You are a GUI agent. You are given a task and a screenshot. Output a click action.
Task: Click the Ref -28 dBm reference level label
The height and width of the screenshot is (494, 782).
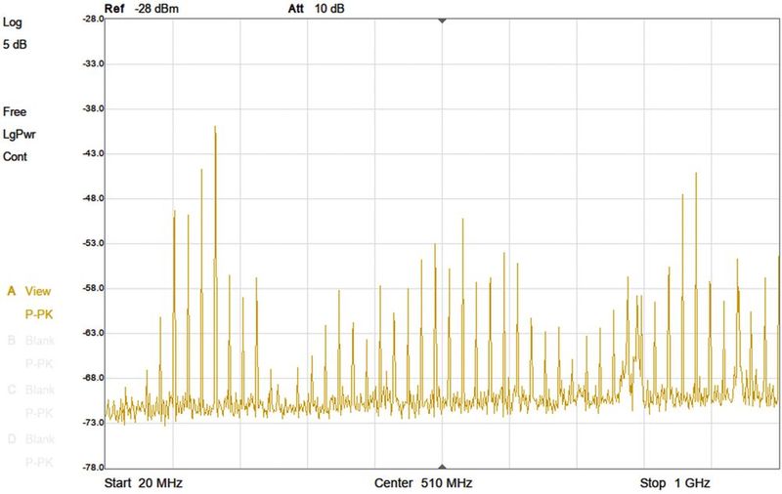[x=142, y=9]
